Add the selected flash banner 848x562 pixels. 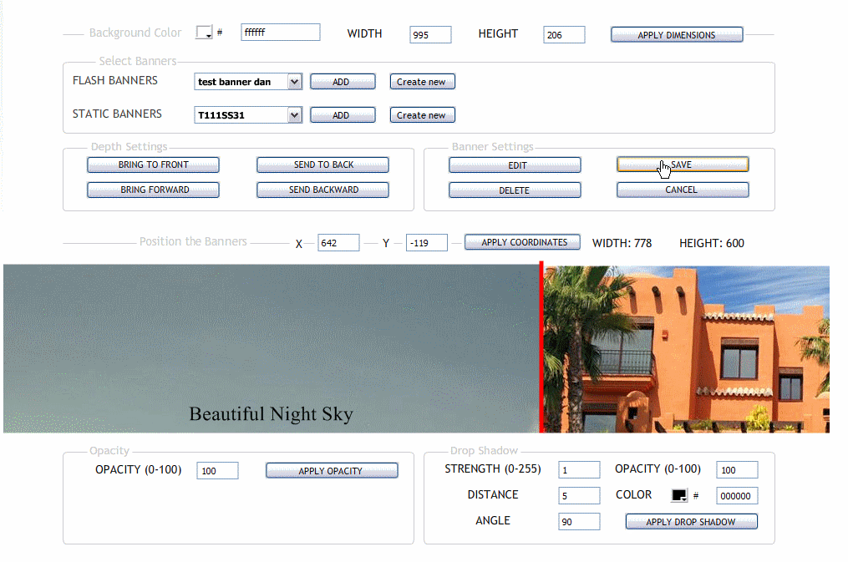[343, 82]
